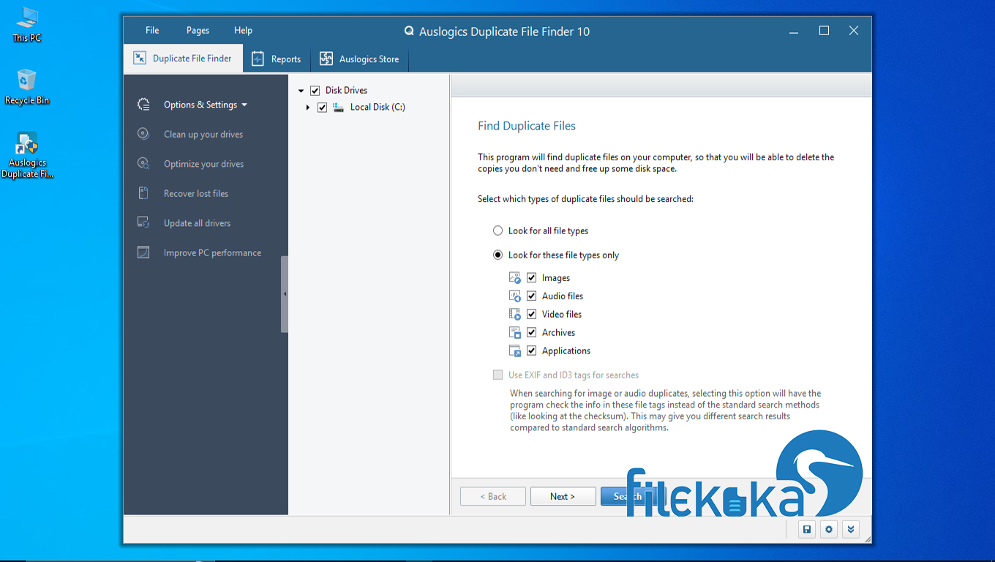
Task: Click the Images file type icon
Action: [x=514, y=278]
